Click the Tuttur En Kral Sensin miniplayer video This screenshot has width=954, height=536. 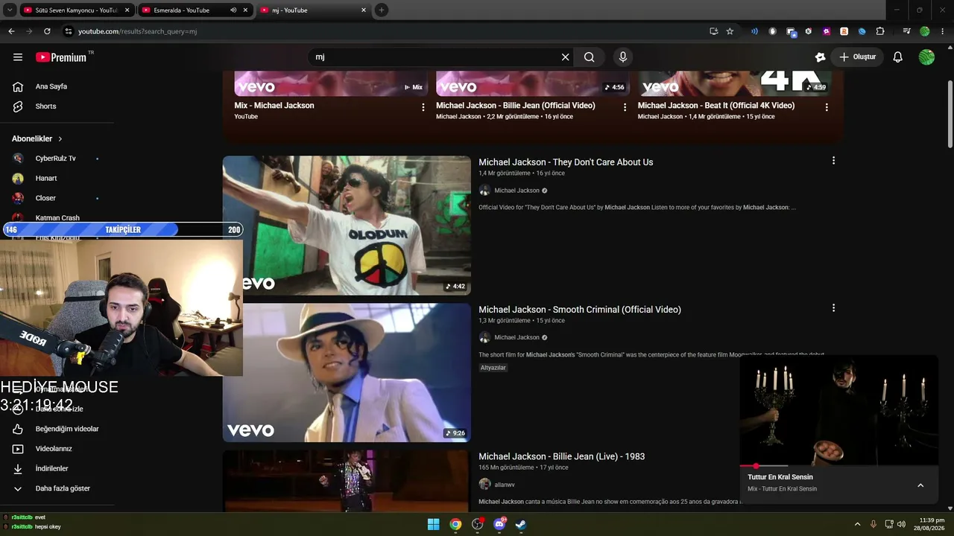click(838, 410)
